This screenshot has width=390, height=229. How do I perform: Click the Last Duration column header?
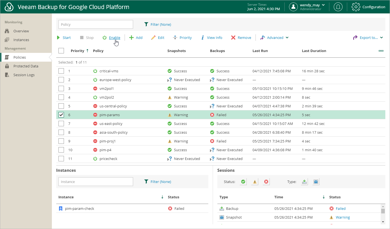(x=314, y=51)
